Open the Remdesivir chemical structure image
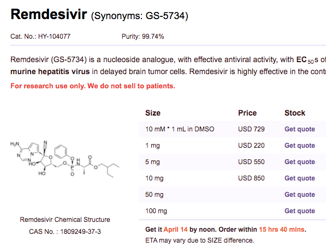326x247 pixels. 64,159
